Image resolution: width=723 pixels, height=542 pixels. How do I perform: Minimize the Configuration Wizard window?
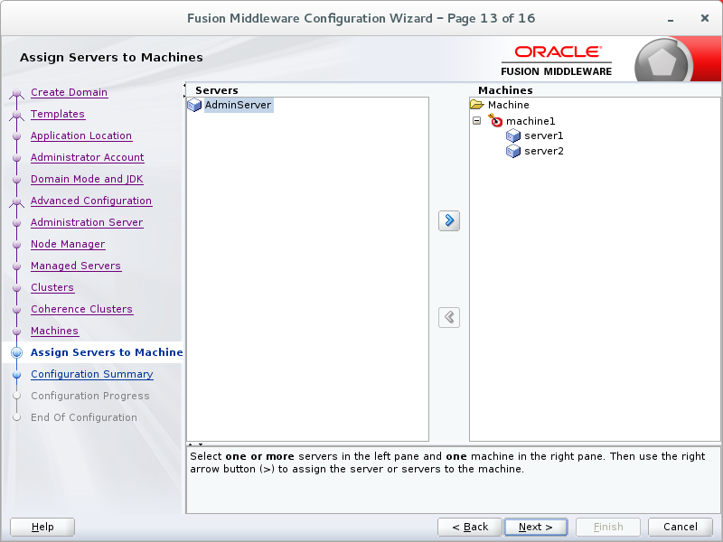[671, 19]
